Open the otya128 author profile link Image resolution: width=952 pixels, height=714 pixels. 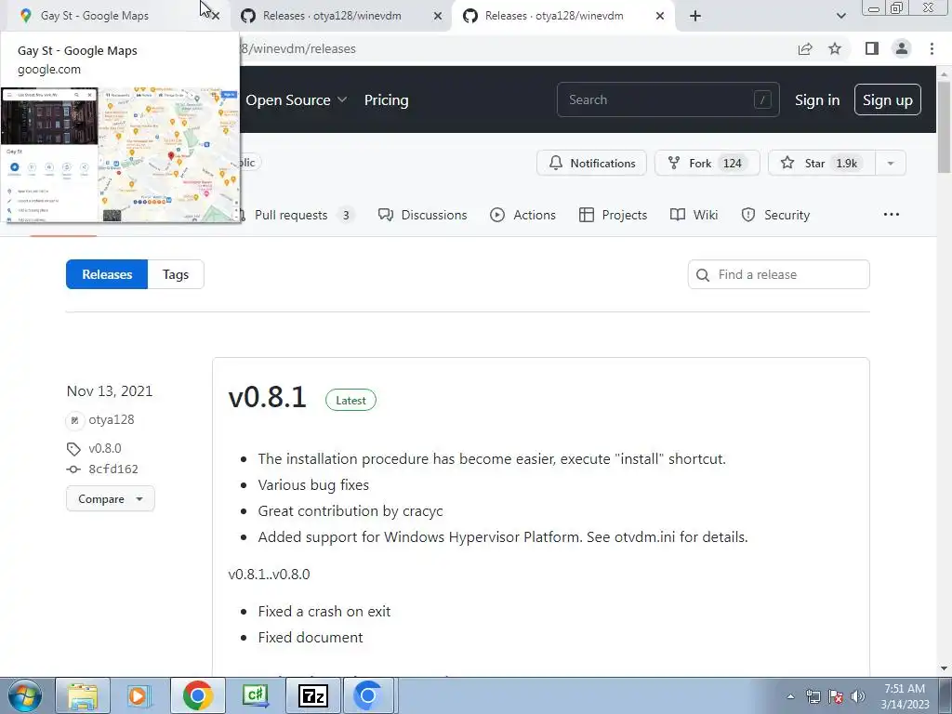(112, 419)
